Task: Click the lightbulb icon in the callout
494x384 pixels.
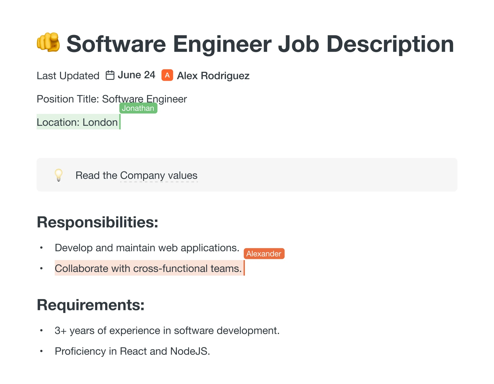Action: pos(58,175)
